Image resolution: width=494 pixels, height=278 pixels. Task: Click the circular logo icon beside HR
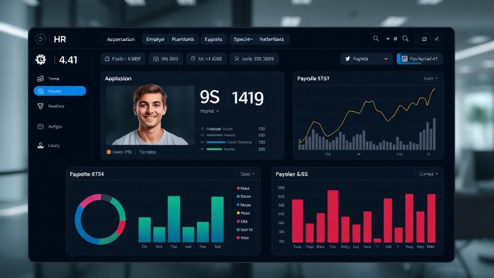(x=41, y=39)
